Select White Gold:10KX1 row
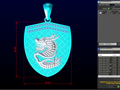The image size is (120, 90). [109, 59]
